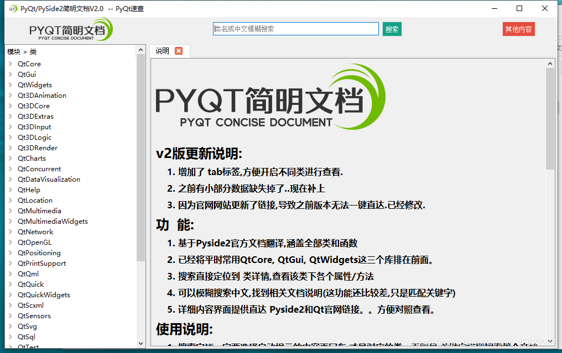Screen dimensions: 562x353
Task: Expand the QtQuickWidgets chevron
Action: [11, 294]
